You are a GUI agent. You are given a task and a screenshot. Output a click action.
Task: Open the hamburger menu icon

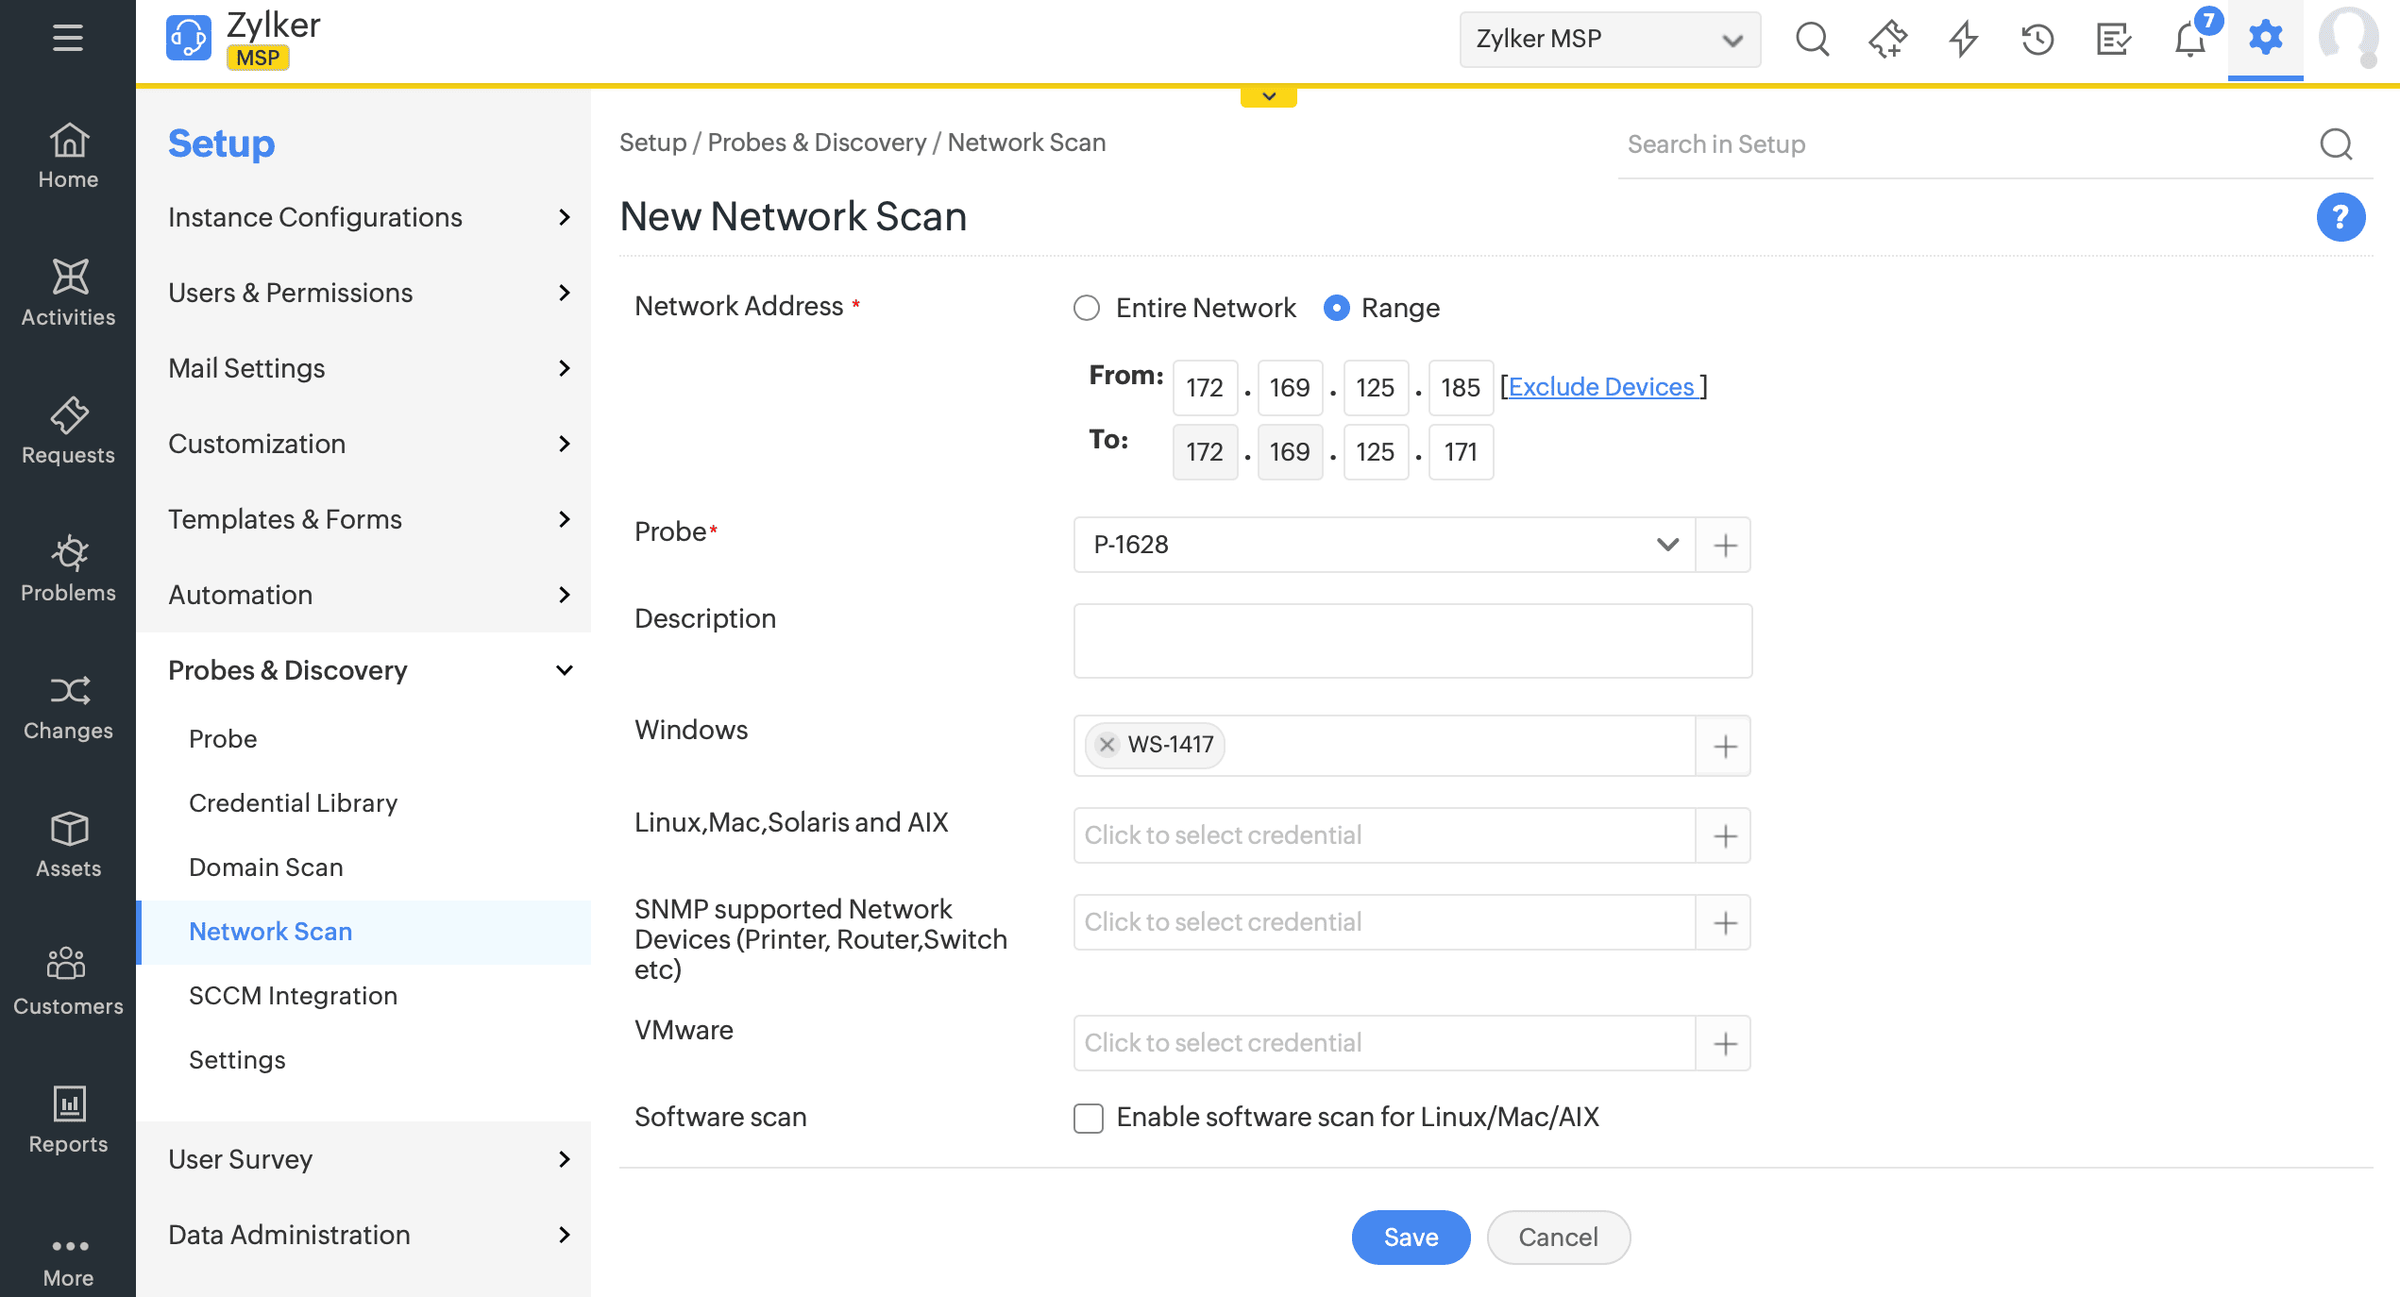click(68, 38)
